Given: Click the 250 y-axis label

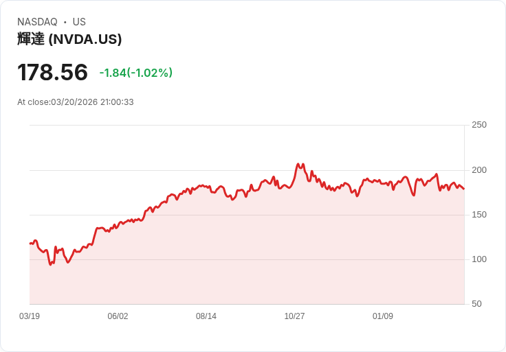Looking at the screenshot, I should tap(478, 125).
